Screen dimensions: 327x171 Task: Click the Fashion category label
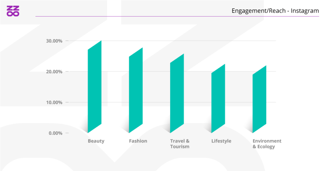click(138, 141)
